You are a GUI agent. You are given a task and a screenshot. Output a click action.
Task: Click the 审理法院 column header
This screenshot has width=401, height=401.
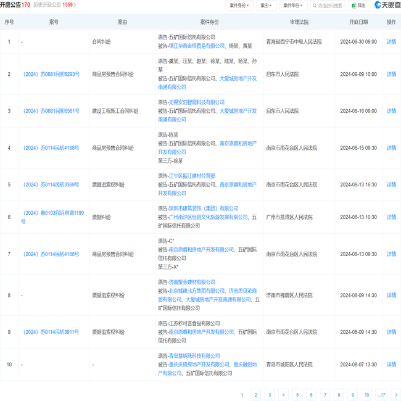tap(299, 22)
